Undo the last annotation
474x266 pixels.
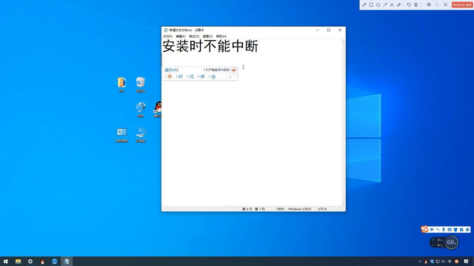409,5
